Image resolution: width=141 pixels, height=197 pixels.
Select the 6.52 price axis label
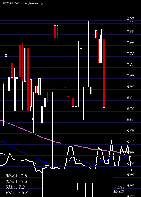(130, 131)
